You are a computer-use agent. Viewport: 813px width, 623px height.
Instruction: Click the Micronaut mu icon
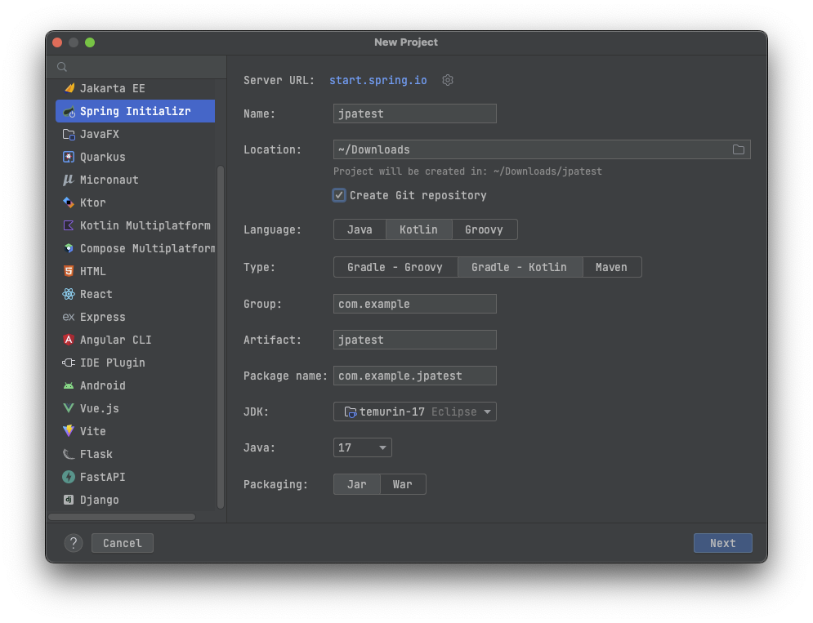pyautogui.click(x=69, y=180)
